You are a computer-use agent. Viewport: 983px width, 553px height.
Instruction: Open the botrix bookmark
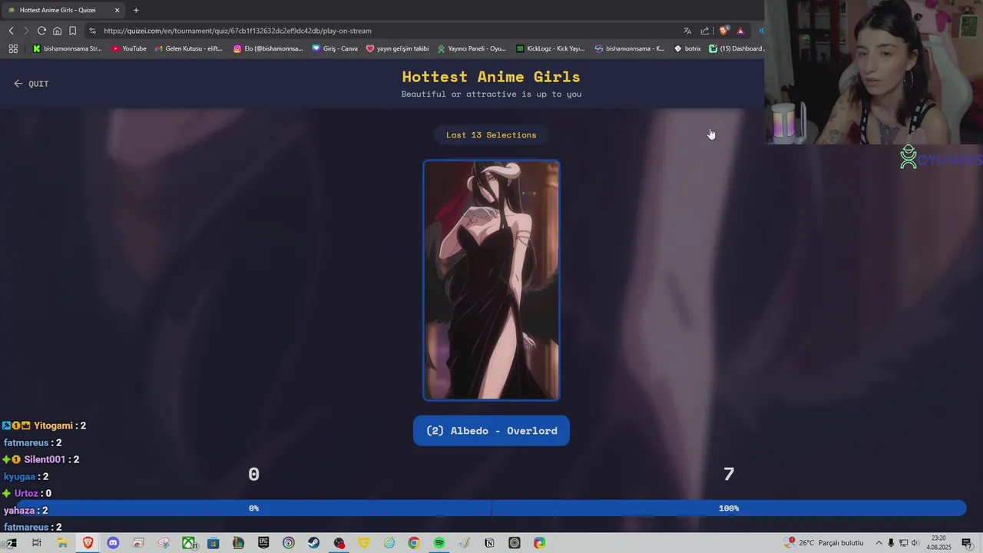click(687, 48)
